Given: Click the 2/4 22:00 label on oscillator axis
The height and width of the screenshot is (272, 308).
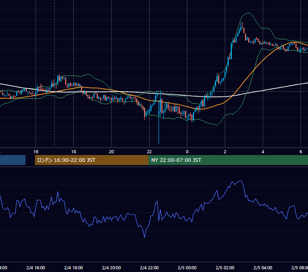Looking at the screenshot, I should [x=149, y=267].
